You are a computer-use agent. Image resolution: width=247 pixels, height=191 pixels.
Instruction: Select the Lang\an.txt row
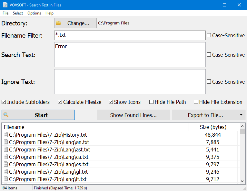pos(121,142)
